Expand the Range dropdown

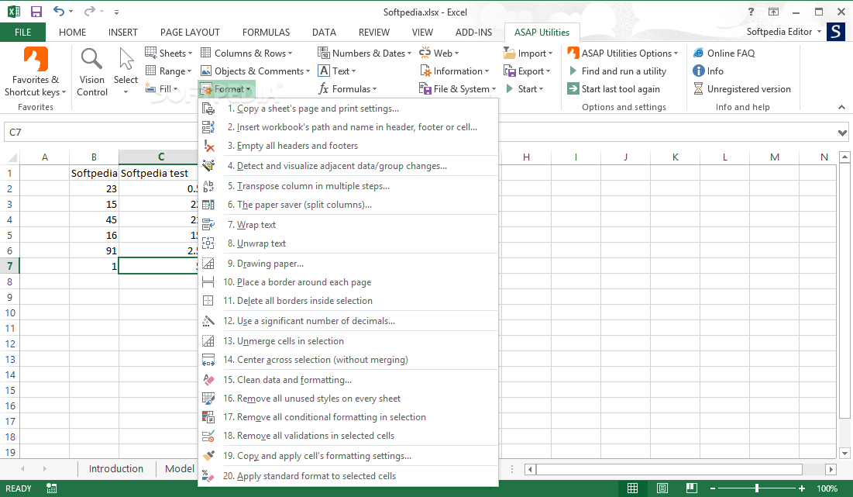(x=169, y=71)
